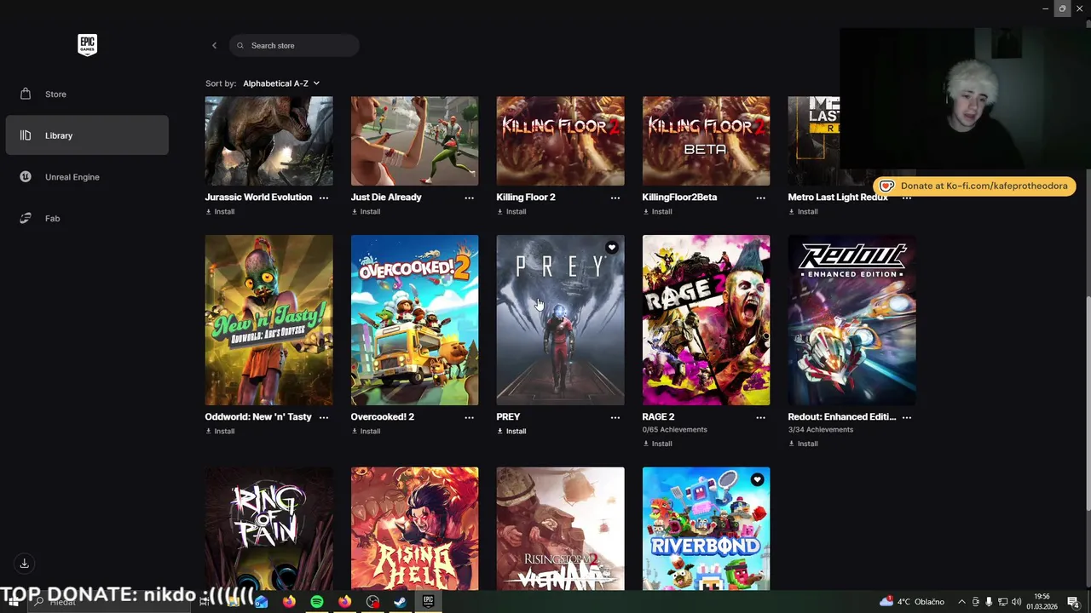Click the '0/65 Achievements' text under RAGE 2

674,430
